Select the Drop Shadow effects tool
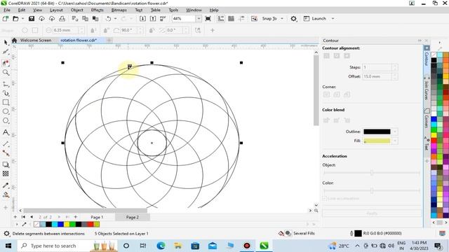Screen dimensions: 449x252 coord(6,164)
